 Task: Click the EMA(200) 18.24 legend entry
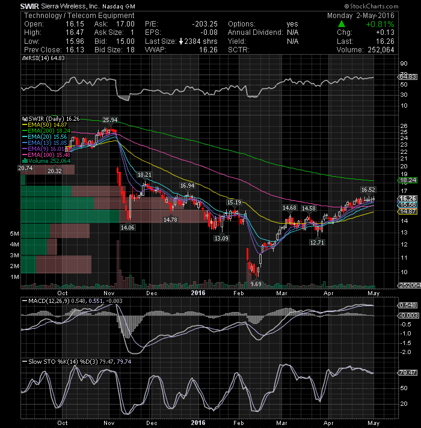pyautogui.click(x=46, y=131)
